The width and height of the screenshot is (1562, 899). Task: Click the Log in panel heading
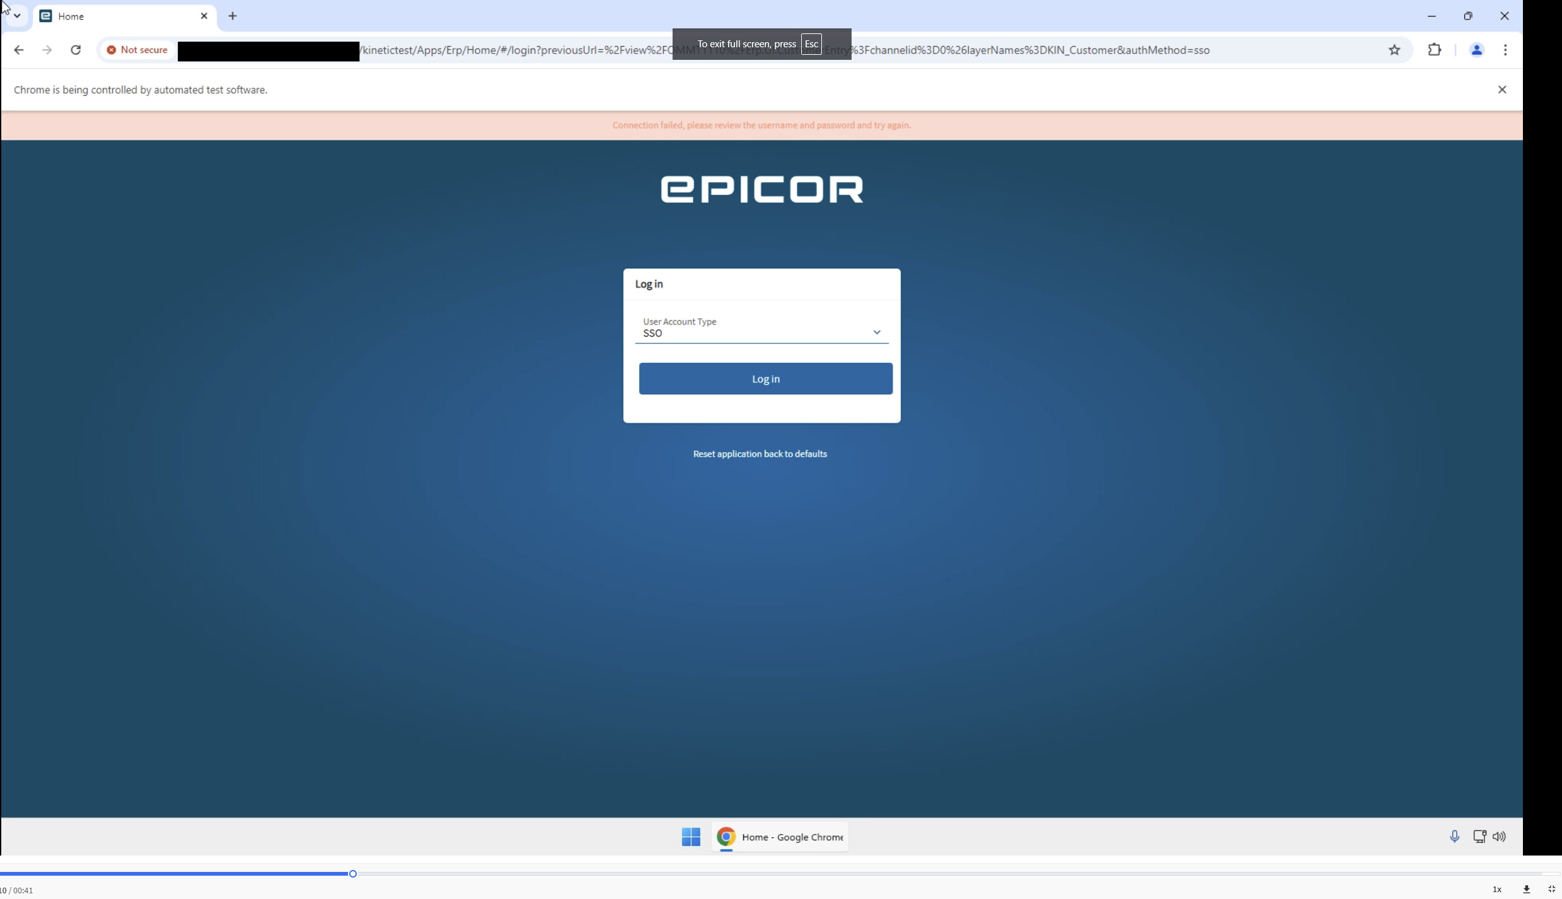tap(649, 284)
